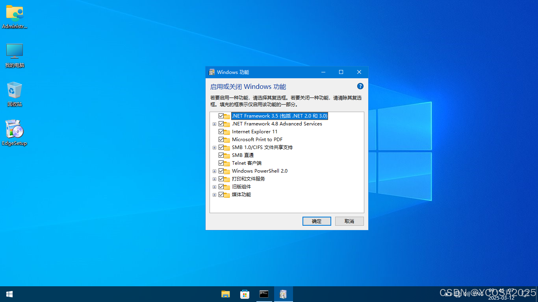
Task: Uncheck SMB 1.0/CIFS 文件共享支持 checkbox
Action: [221, 147]
